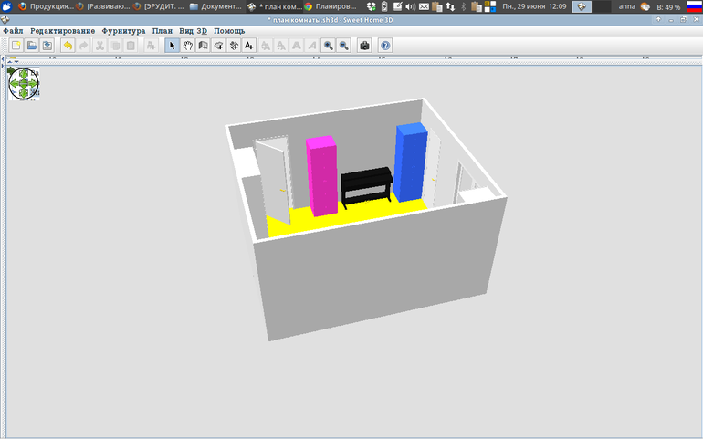Toggle the Select objects arrow mode
The height and width of the screenshot is (439, 703).
coord(172,45)
